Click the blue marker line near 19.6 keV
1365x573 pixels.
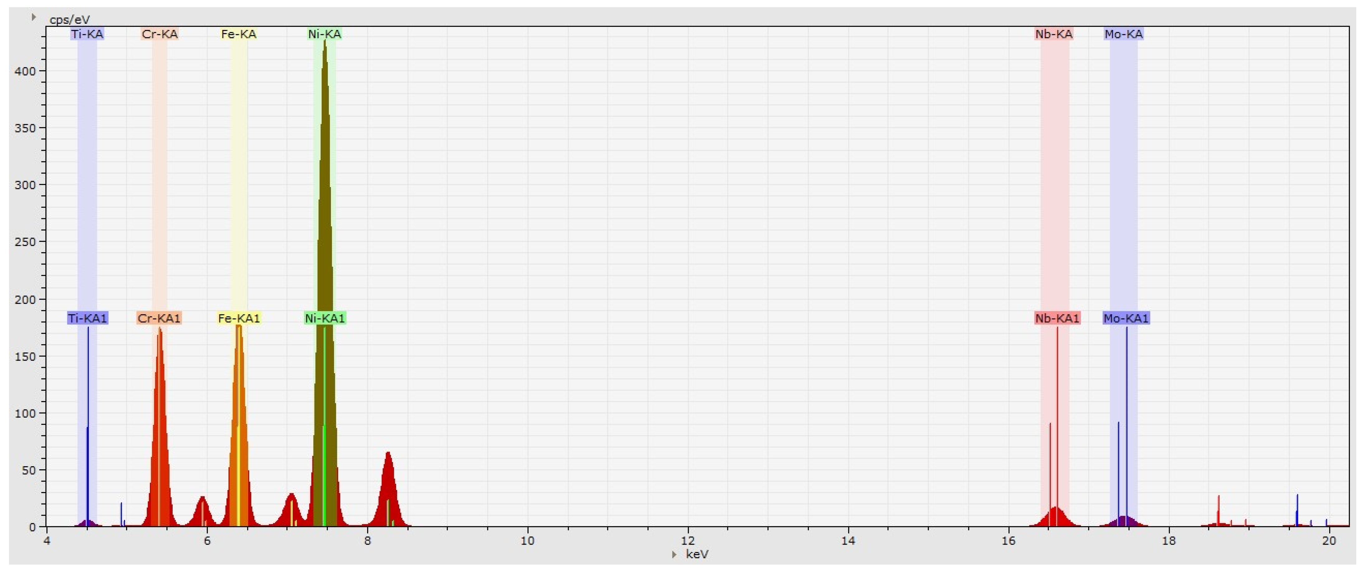[1297, 509]
